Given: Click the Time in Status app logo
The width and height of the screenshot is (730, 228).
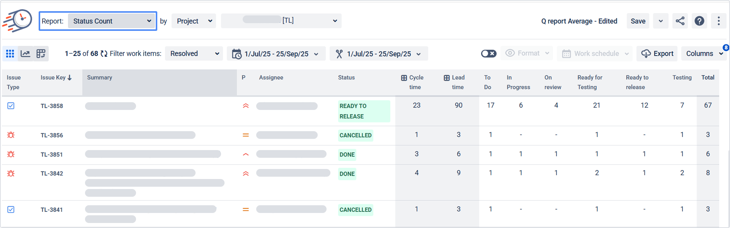Looking at the screenshot, I should point(17,20).
